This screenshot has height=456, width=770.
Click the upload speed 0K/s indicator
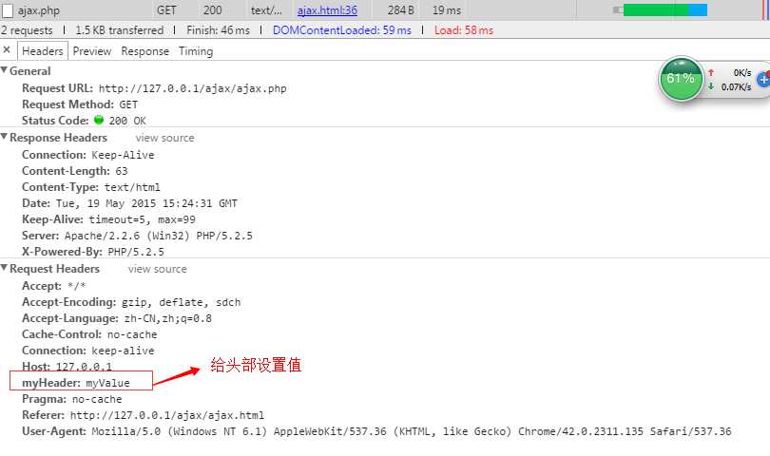tap(730, 72)
